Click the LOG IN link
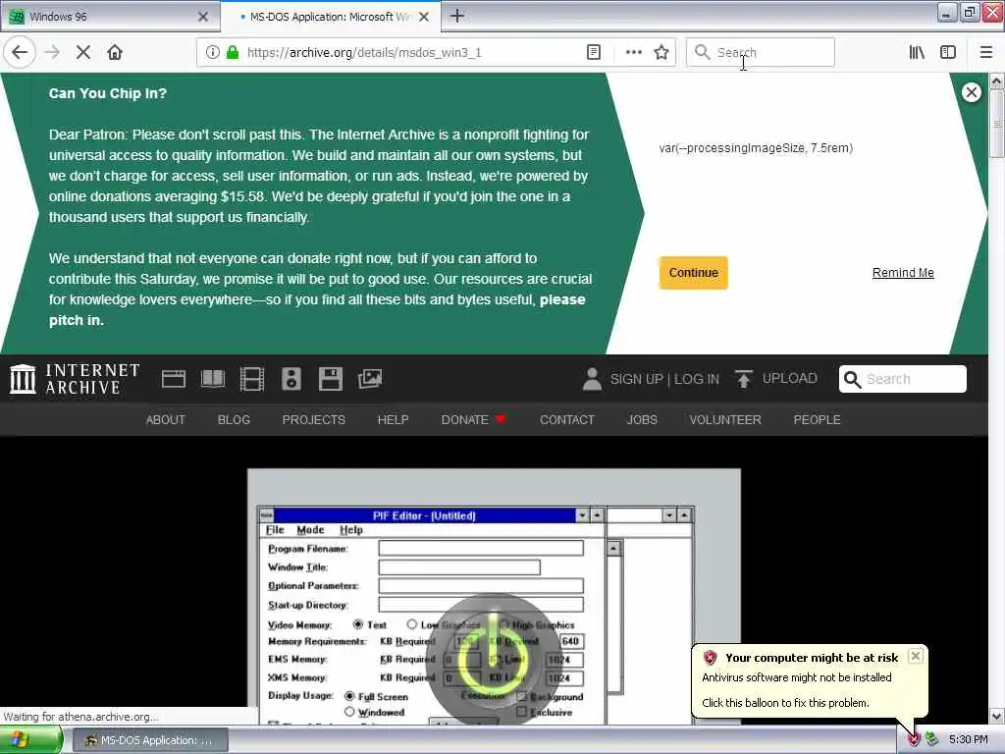1005x754 pixels. (696, 379)
